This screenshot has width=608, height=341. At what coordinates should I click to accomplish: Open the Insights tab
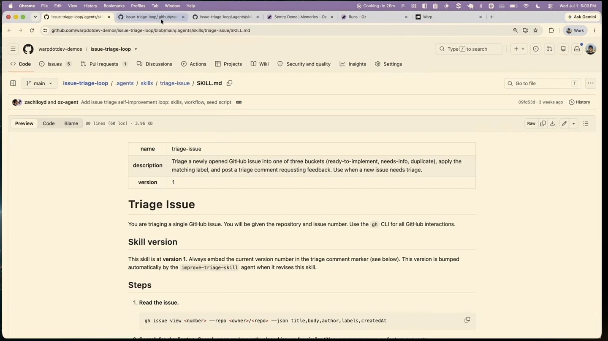[353, 64]
